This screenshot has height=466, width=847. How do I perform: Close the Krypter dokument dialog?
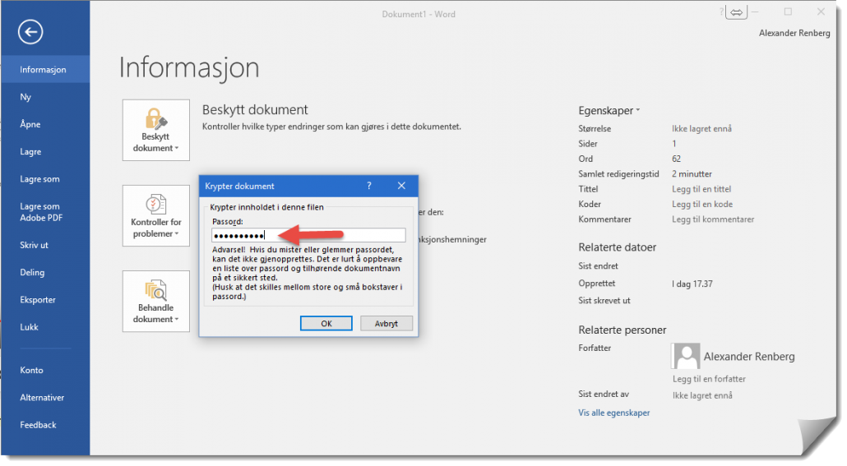[x=401, y=186]
